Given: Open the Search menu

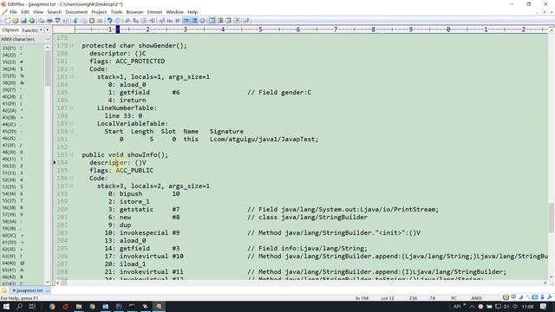Looking at the screenshot, I should click(x=54, y=12).
